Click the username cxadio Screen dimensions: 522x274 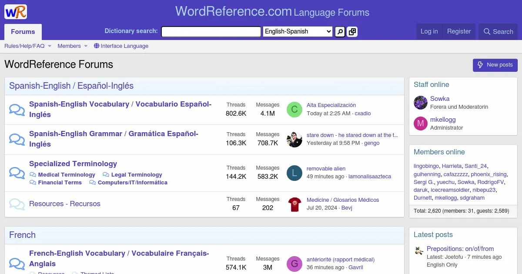(x=363, y=113)
